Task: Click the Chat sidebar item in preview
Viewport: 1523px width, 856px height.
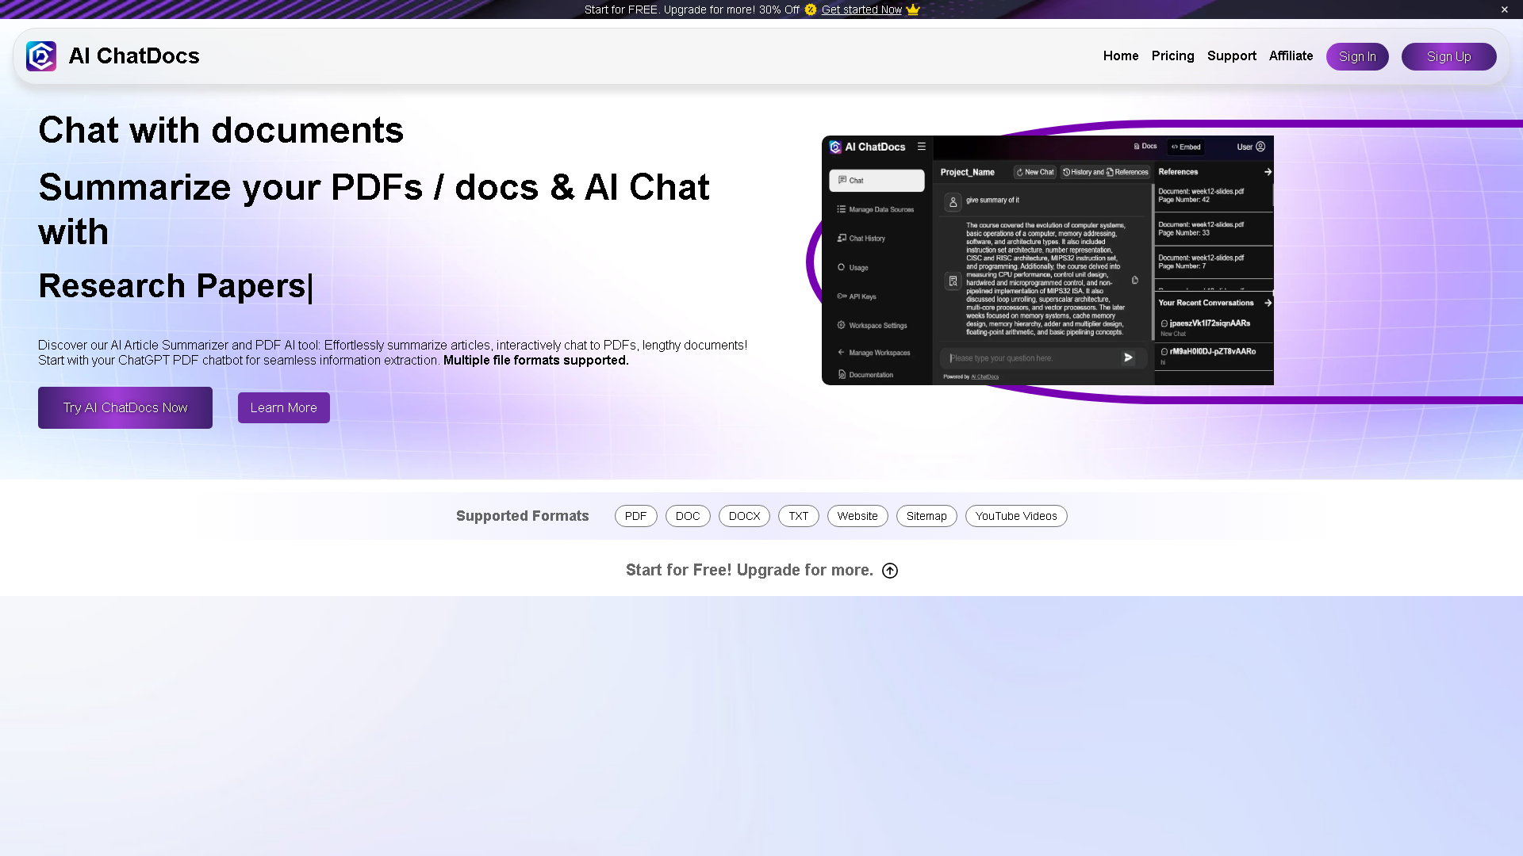Action: pos(877,181)
